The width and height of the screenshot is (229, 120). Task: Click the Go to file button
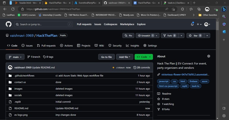coord(107,57)
